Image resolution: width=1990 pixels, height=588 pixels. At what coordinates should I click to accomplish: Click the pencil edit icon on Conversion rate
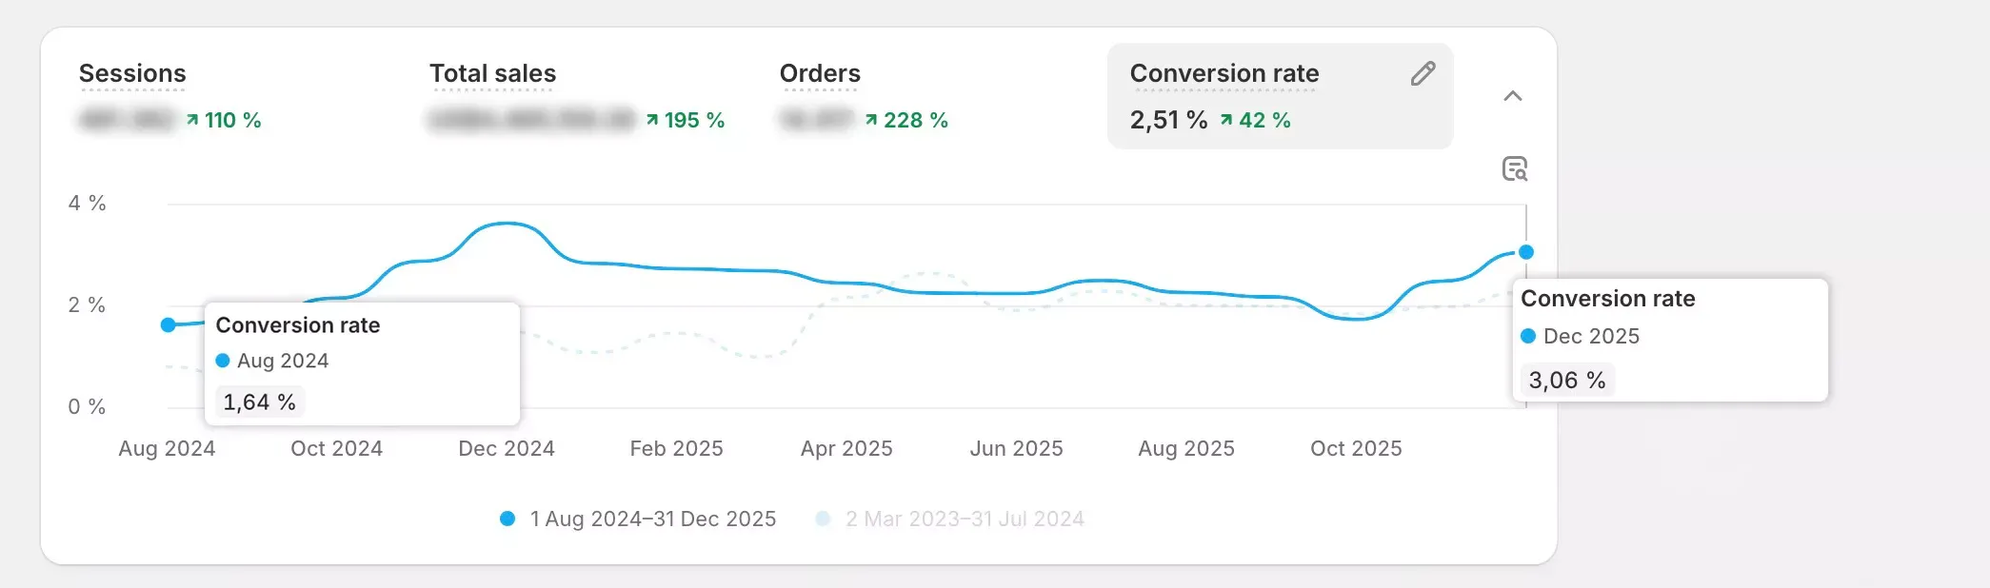pos(1423,74)
